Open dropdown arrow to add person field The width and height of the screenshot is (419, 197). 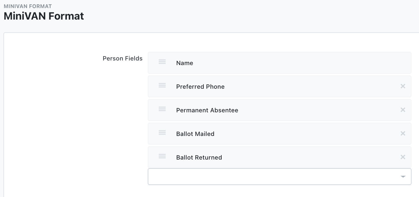point(403,177)
